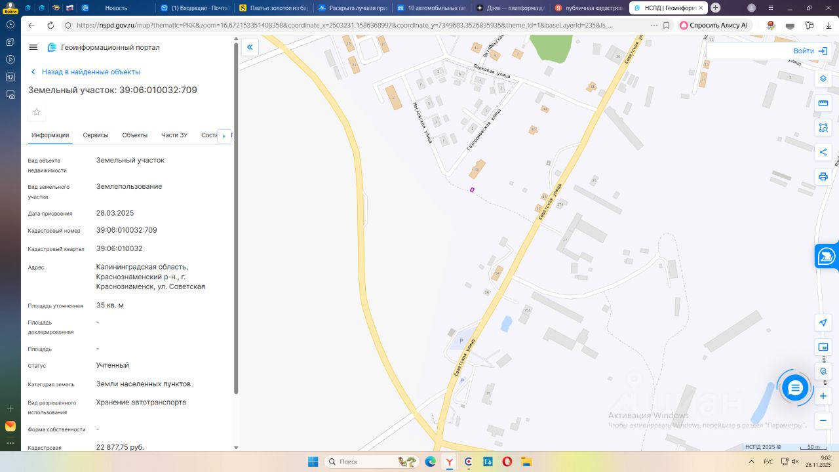
Task: Open Microsoft Edge from taskbar
Action: click(x=430, y=462)
